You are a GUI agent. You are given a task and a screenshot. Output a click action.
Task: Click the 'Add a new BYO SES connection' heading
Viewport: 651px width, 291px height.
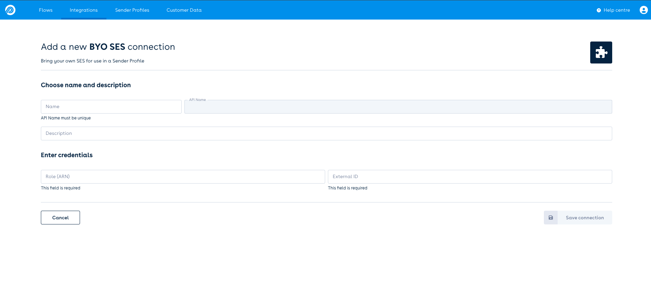tap(108, 47)
